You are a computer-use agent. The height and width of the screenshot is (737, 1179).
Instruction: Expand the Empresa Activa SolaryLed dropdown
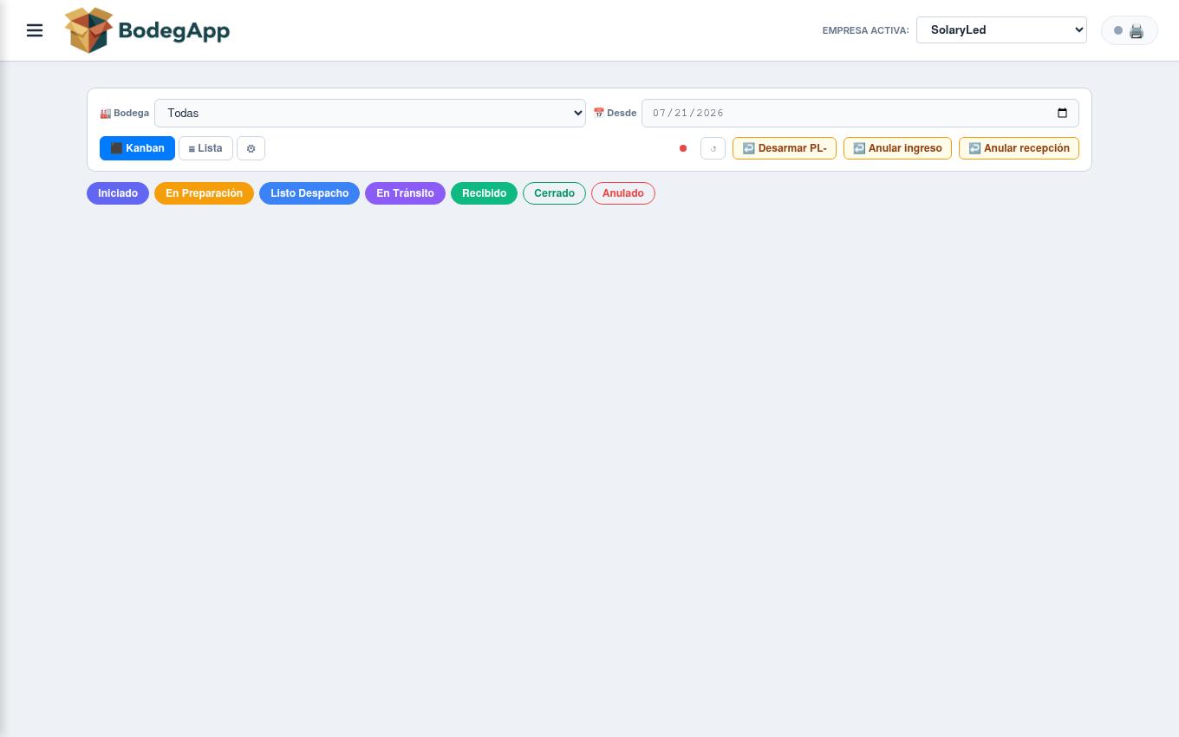1001,29
